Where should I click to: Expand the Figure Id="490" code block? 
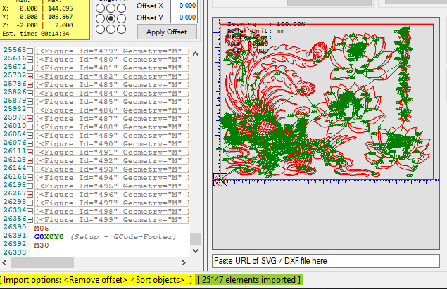(x=30, y=143)
